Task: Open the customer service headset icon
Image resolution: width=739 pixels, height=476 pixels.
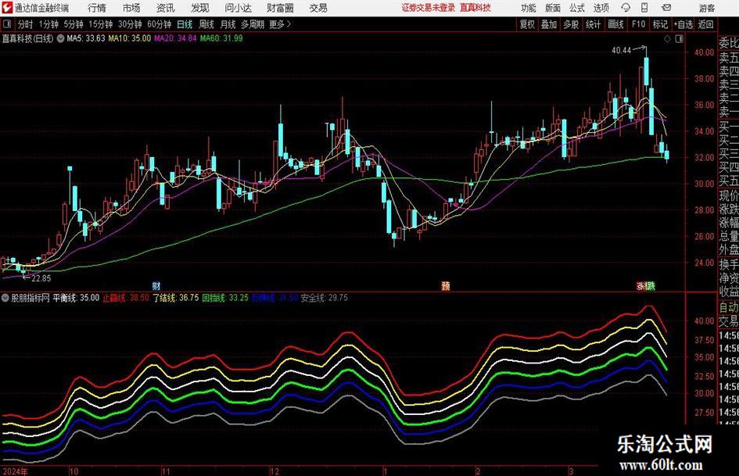Action: (x=626, y=8)
